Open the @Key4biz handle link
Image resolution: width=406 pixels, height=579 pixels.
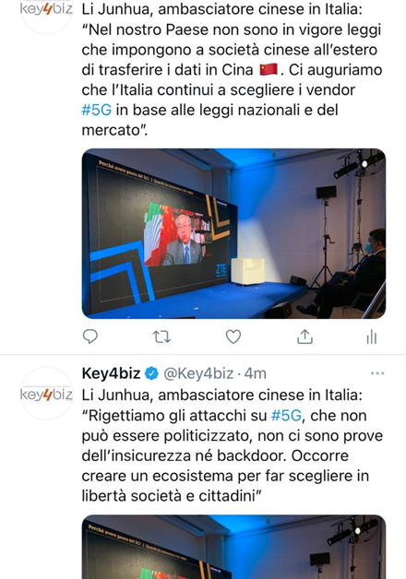pos(198,373)
